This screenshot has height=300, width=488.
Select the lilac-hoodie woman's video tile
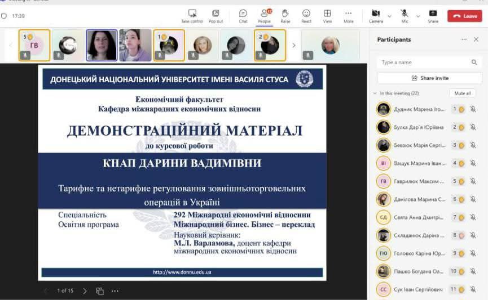click(135, 46)
